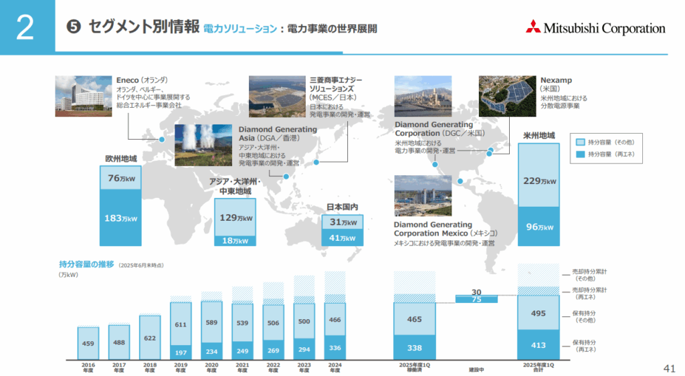Click the Nexamp heading text
The width and height of the screenshot is (685, 376).
pyautogui.click(x=556, y=80)
